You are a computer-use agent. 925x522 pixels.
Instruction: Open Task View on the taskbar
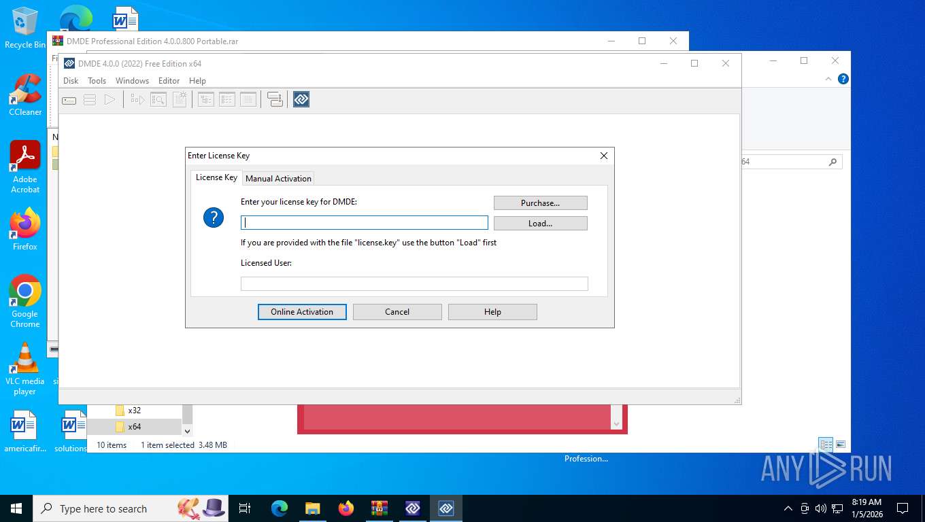245,508
